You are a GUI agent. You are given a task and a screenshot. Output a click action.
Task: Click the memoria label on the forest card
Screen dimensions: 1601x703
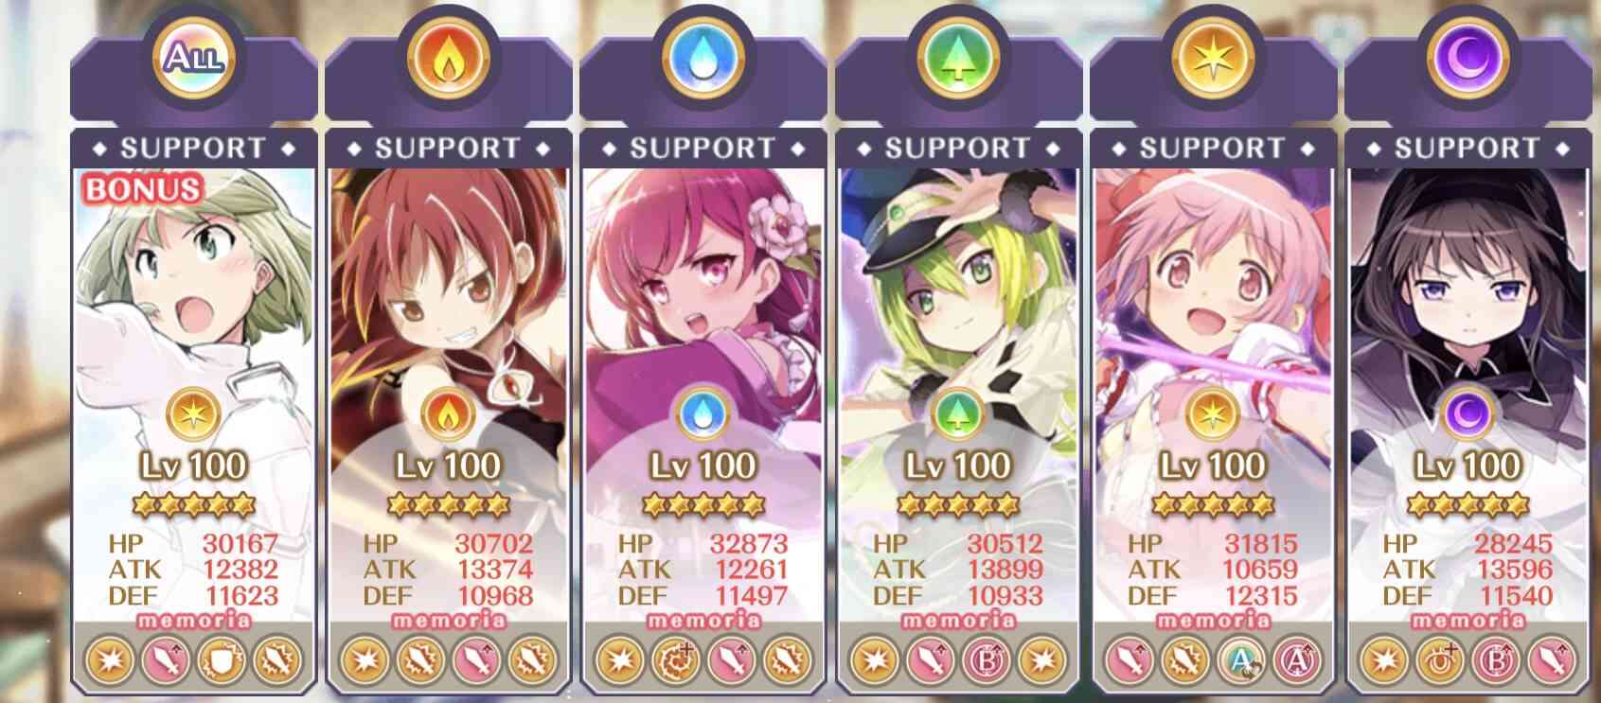(x=958, y=621)
